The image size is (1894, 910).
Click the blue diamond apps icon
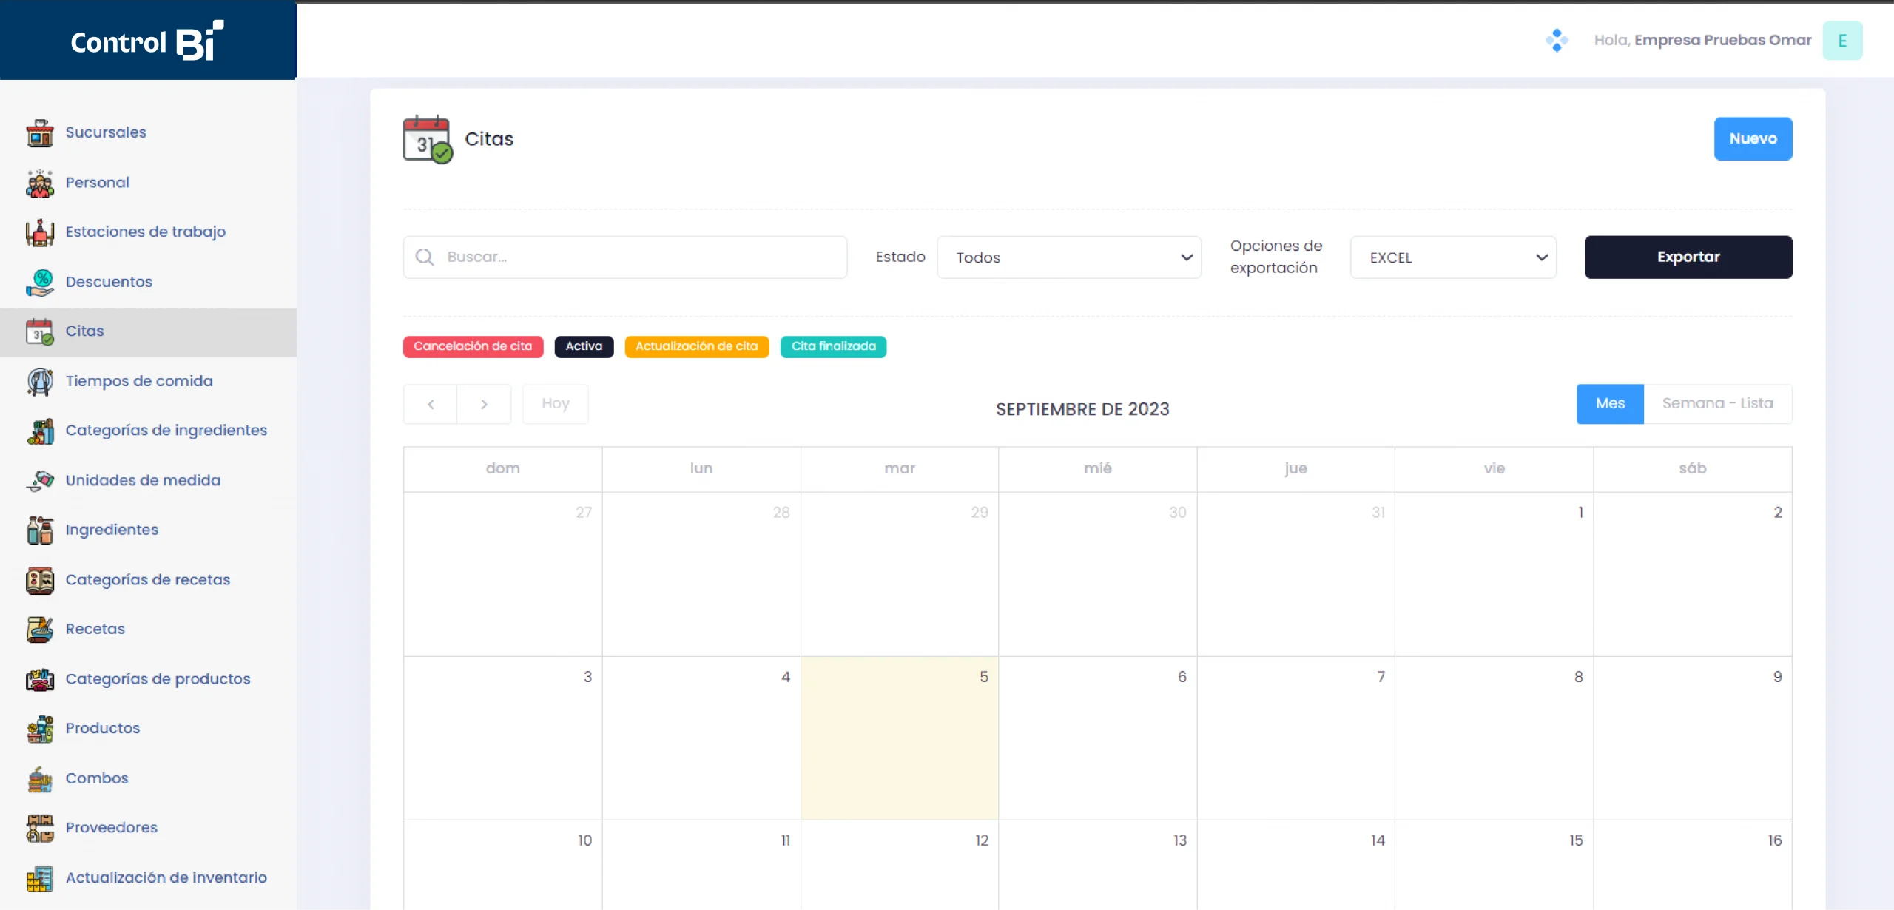click(1557, 40)
